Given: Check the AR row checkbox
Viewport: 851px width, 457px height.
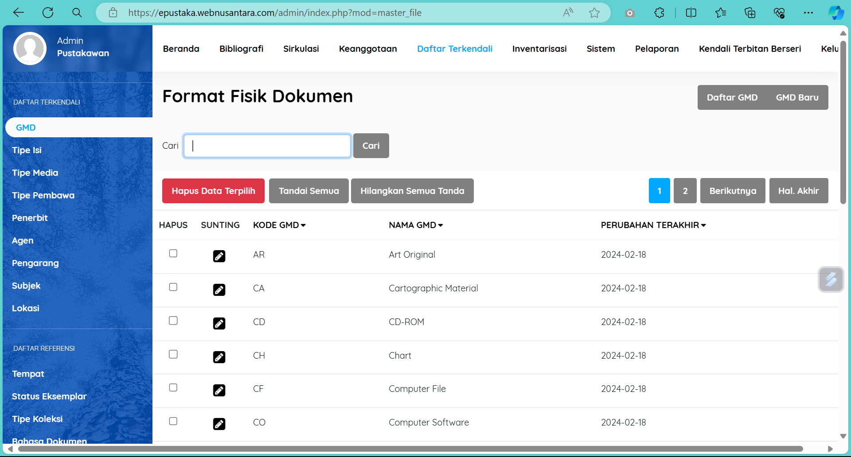Looking at the screenshot, I should (x=173, y=253).
